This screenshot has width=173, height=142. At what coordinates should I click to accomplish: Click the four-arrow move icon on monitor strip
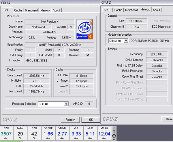114,136
